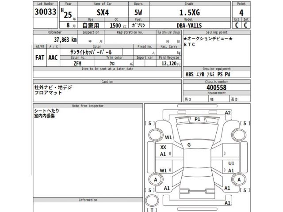This screenshot has width=283, height=212.
Task: Click the Note from inspector header
Action: click(87, 106)
